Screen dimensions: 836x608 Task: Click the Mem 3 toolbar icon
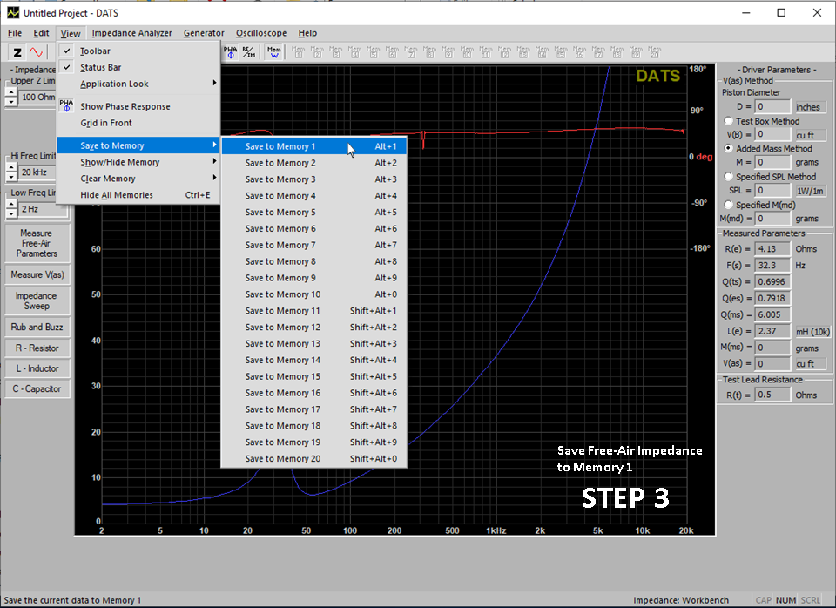(x=336, y=52)
